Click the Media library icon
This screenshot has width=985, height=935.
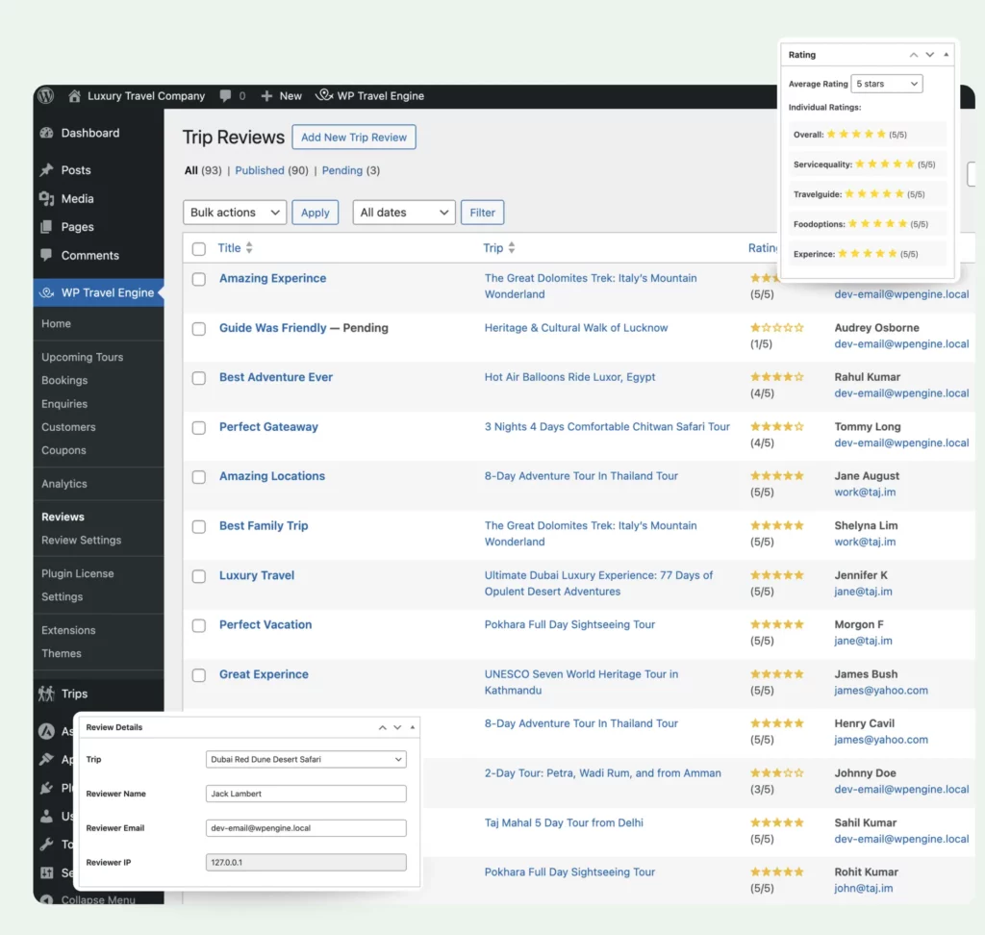[x=46, y=198]
